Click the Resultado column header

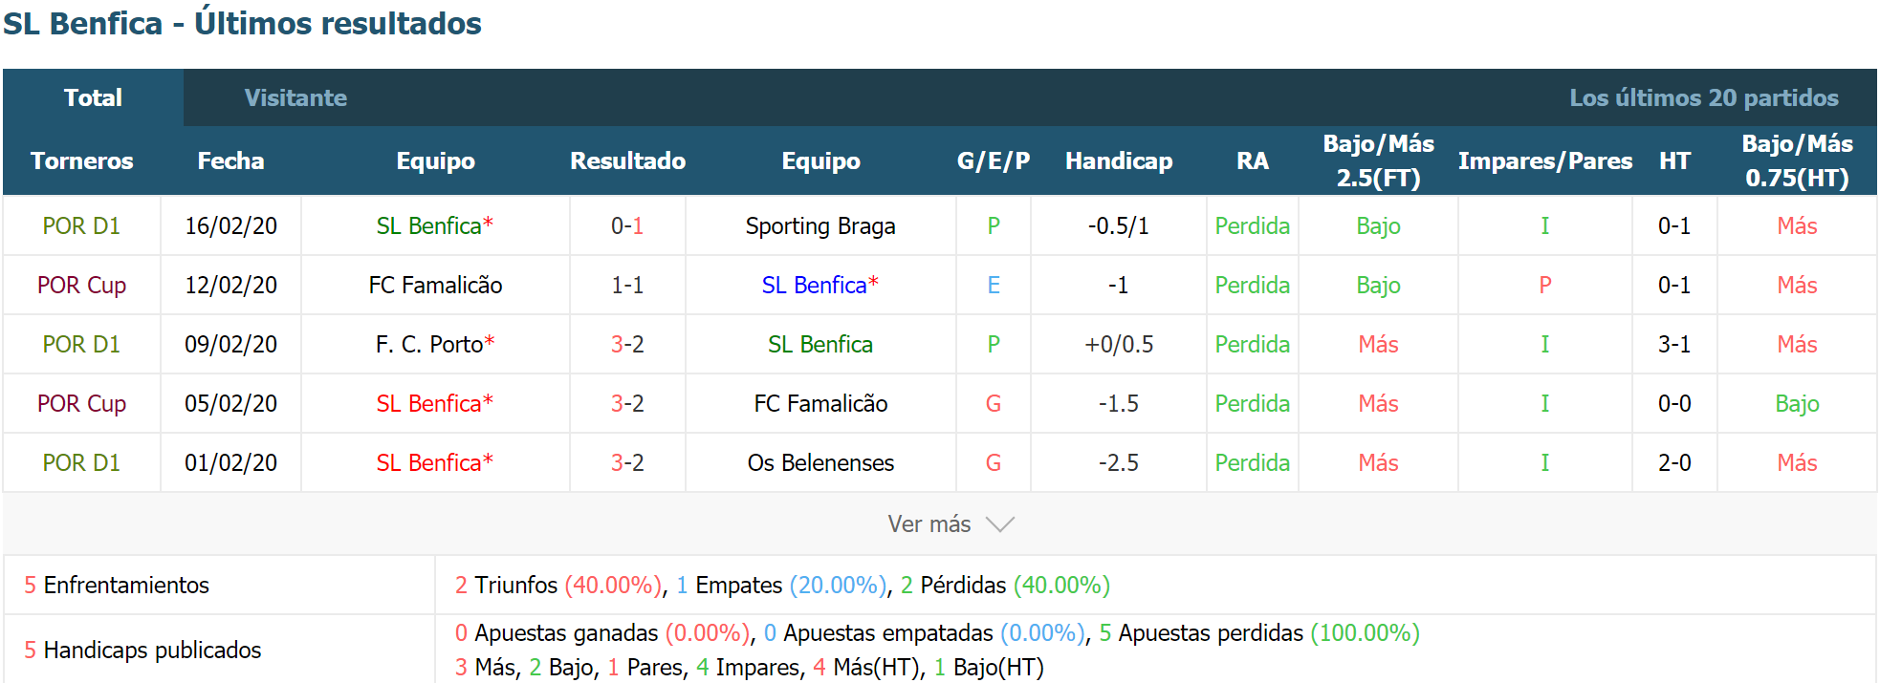(x=627, y=160)
